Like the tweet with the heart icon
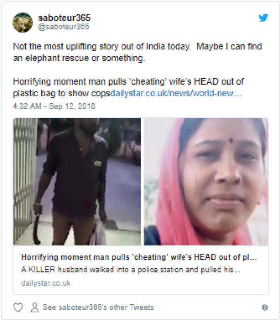 18,307
